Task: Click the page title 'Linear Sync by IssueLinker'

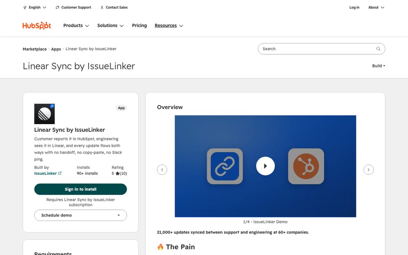Action: pyautogui.click(x=79, y=66)
